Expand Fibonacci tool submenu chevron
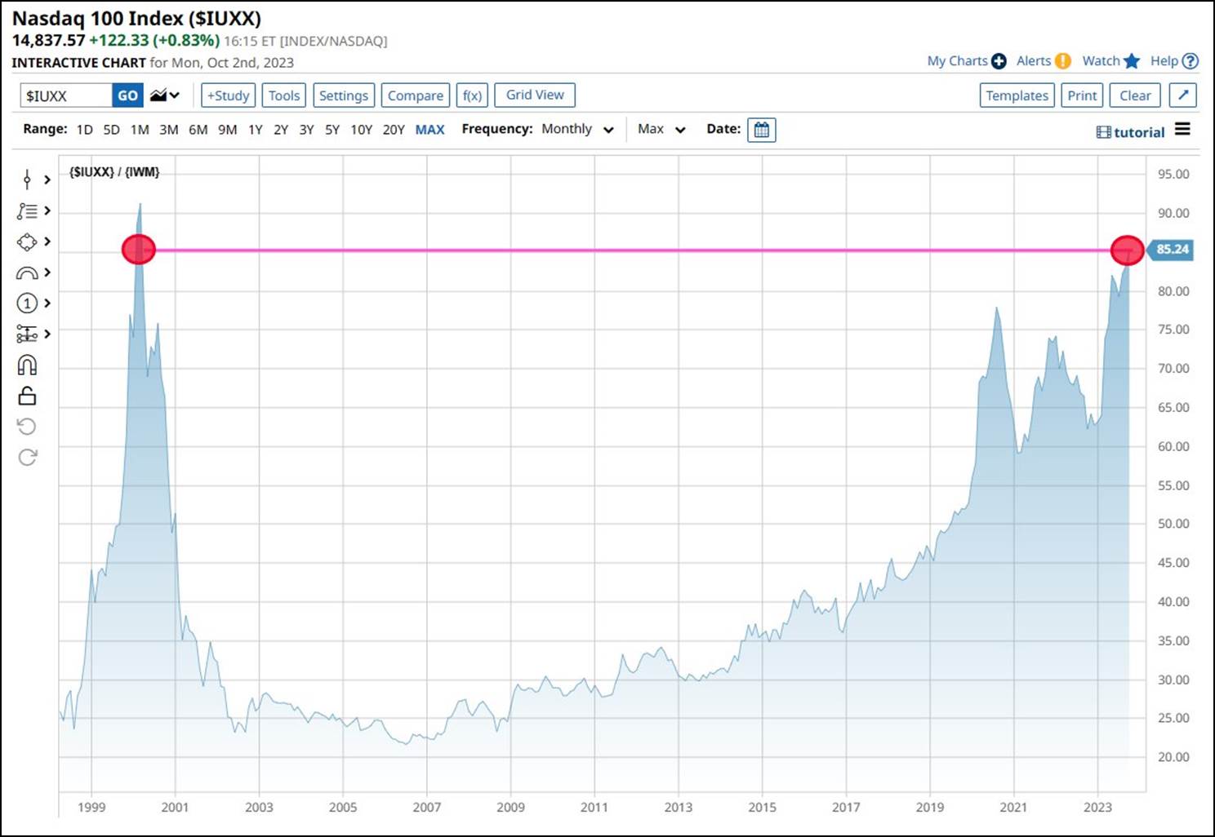 tap(47, 334)
